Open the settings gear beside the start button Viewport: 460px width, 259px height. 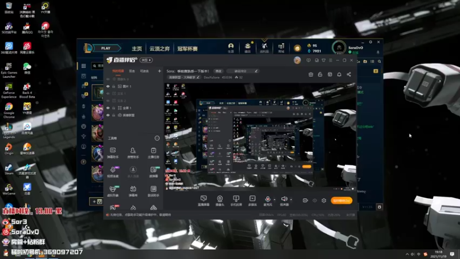tap(324, 200)
